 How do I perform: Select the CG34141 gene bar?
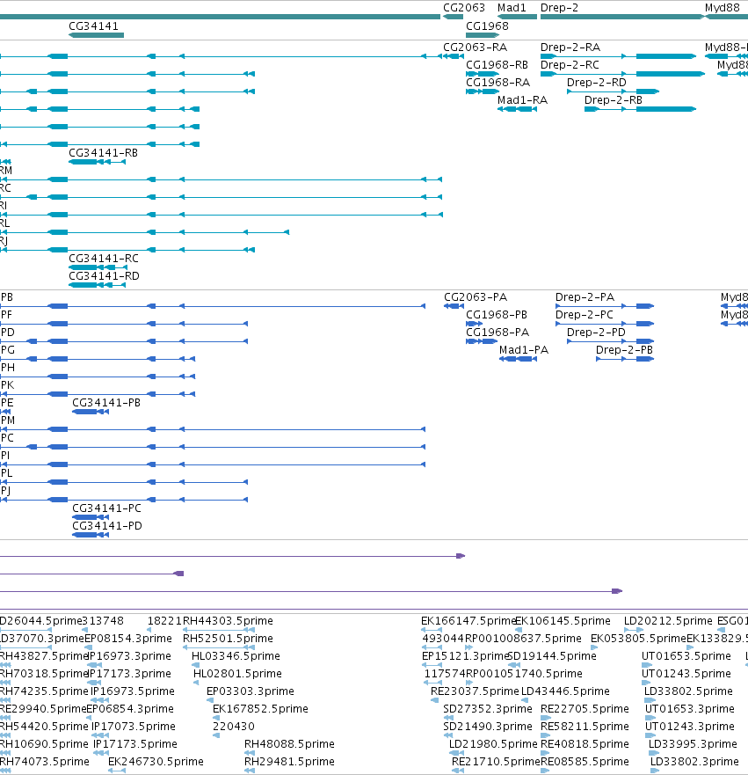pyautogui.click(x=97, y=35)
